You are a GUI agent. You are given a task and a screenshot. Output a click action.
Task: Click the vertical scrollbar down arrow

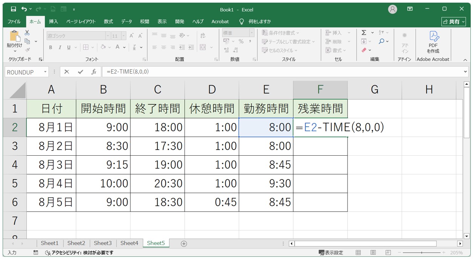tap(467, 236)
